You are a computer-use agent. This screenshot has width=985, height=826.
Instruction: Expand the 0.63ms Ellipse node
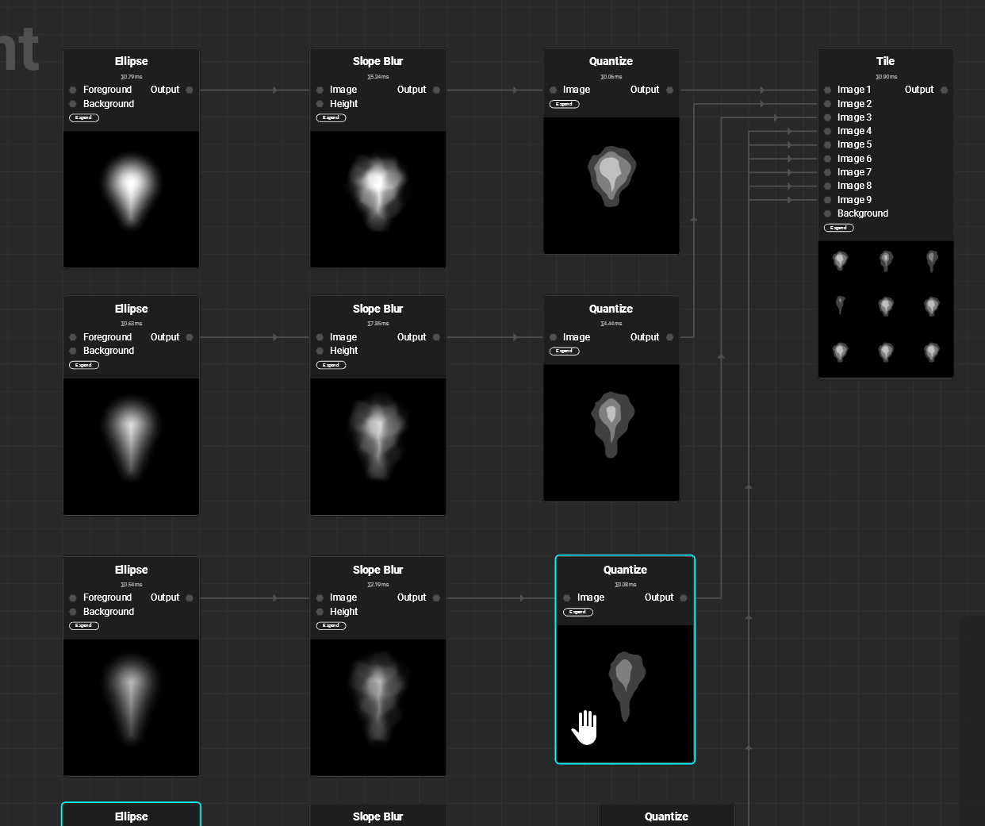[x=84, y=365]
